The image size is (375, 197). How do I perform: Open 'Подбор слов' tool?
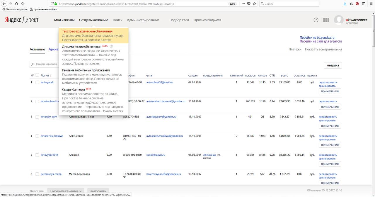pyautogui.click(x=179, y=20)
